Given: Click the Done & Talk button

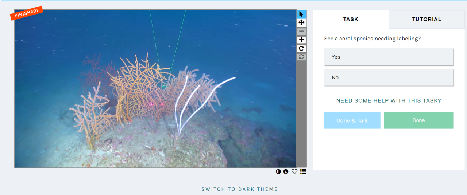Looking at the screenshot, I should [352, 120].
